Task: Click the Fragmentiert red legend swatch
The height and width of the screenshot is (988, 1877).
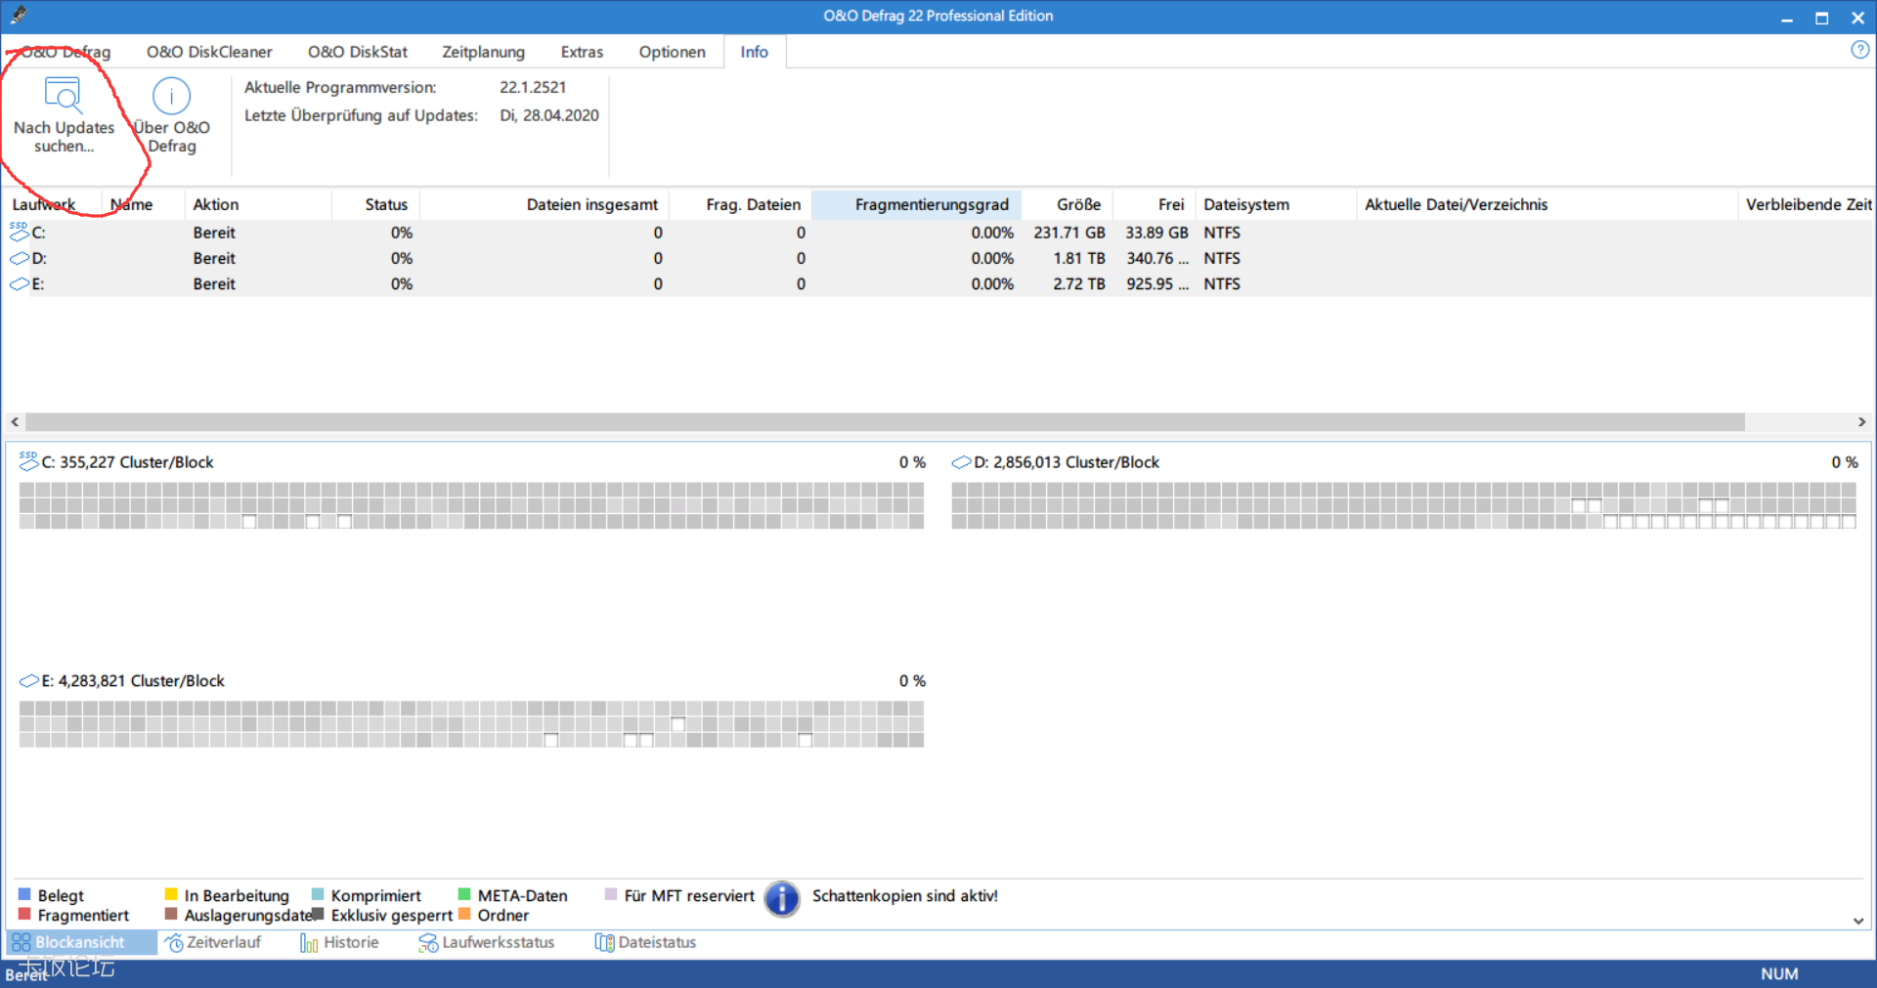Action: [24, 914]
